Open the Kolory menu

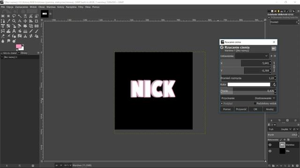61,7
